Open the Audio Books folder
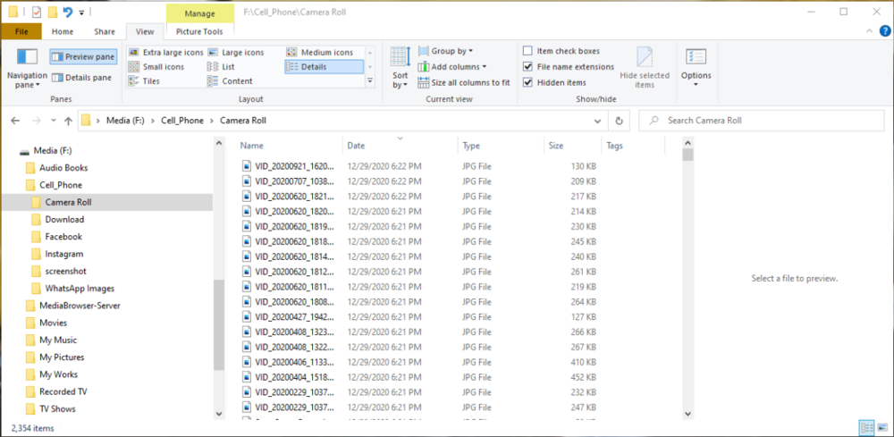894x437 pixels. click(63, 168)
